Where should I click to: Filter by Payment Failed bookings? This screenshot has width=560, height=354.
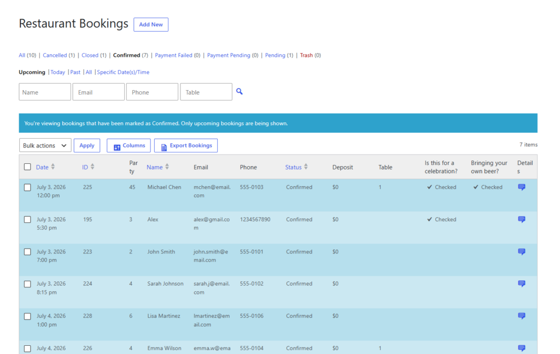pos(173,55)
